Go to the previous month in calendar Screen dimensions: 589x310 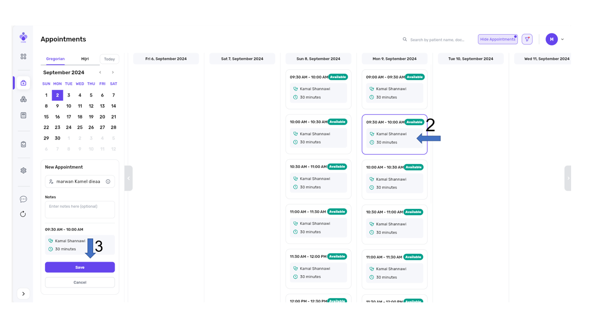100,73
